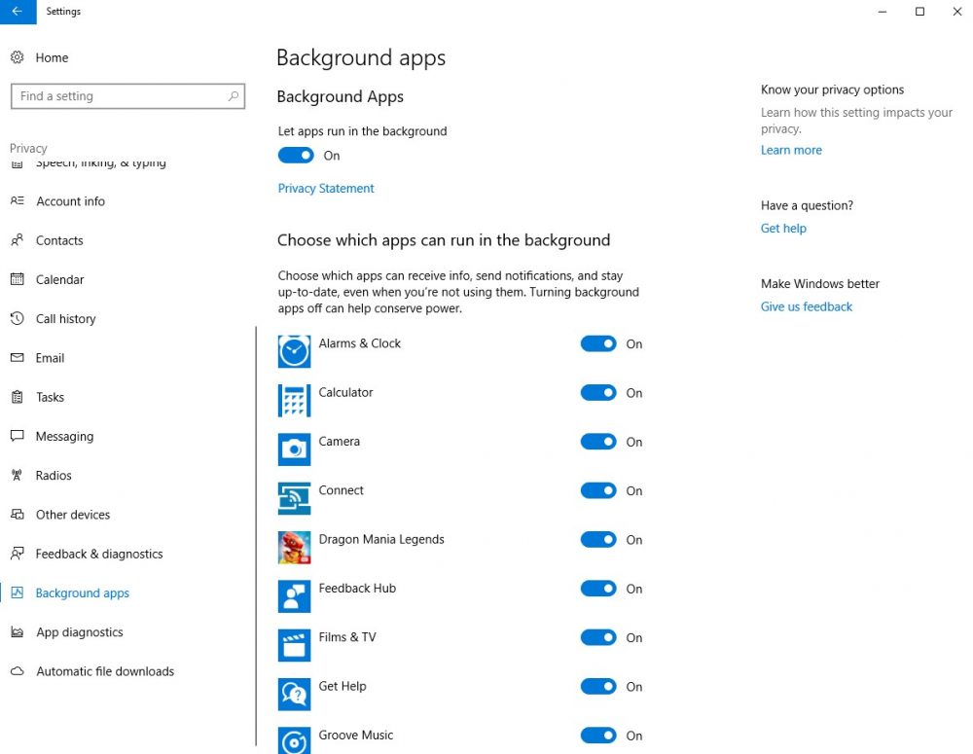Viewport: 973px width, 754px height.
Task: Switch off Films & TV toggle
Action: tap(598, 638)
